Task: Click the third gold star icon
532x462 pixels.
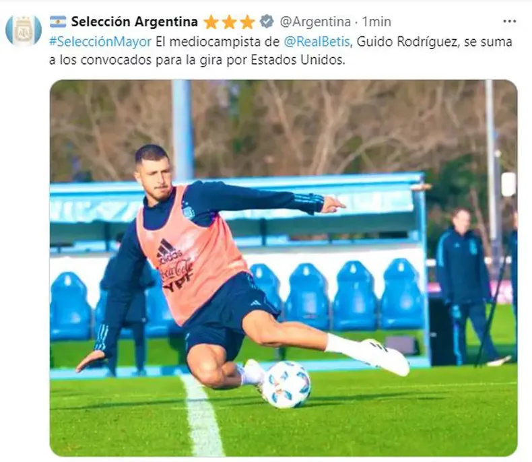Action: tap(247, 22)
